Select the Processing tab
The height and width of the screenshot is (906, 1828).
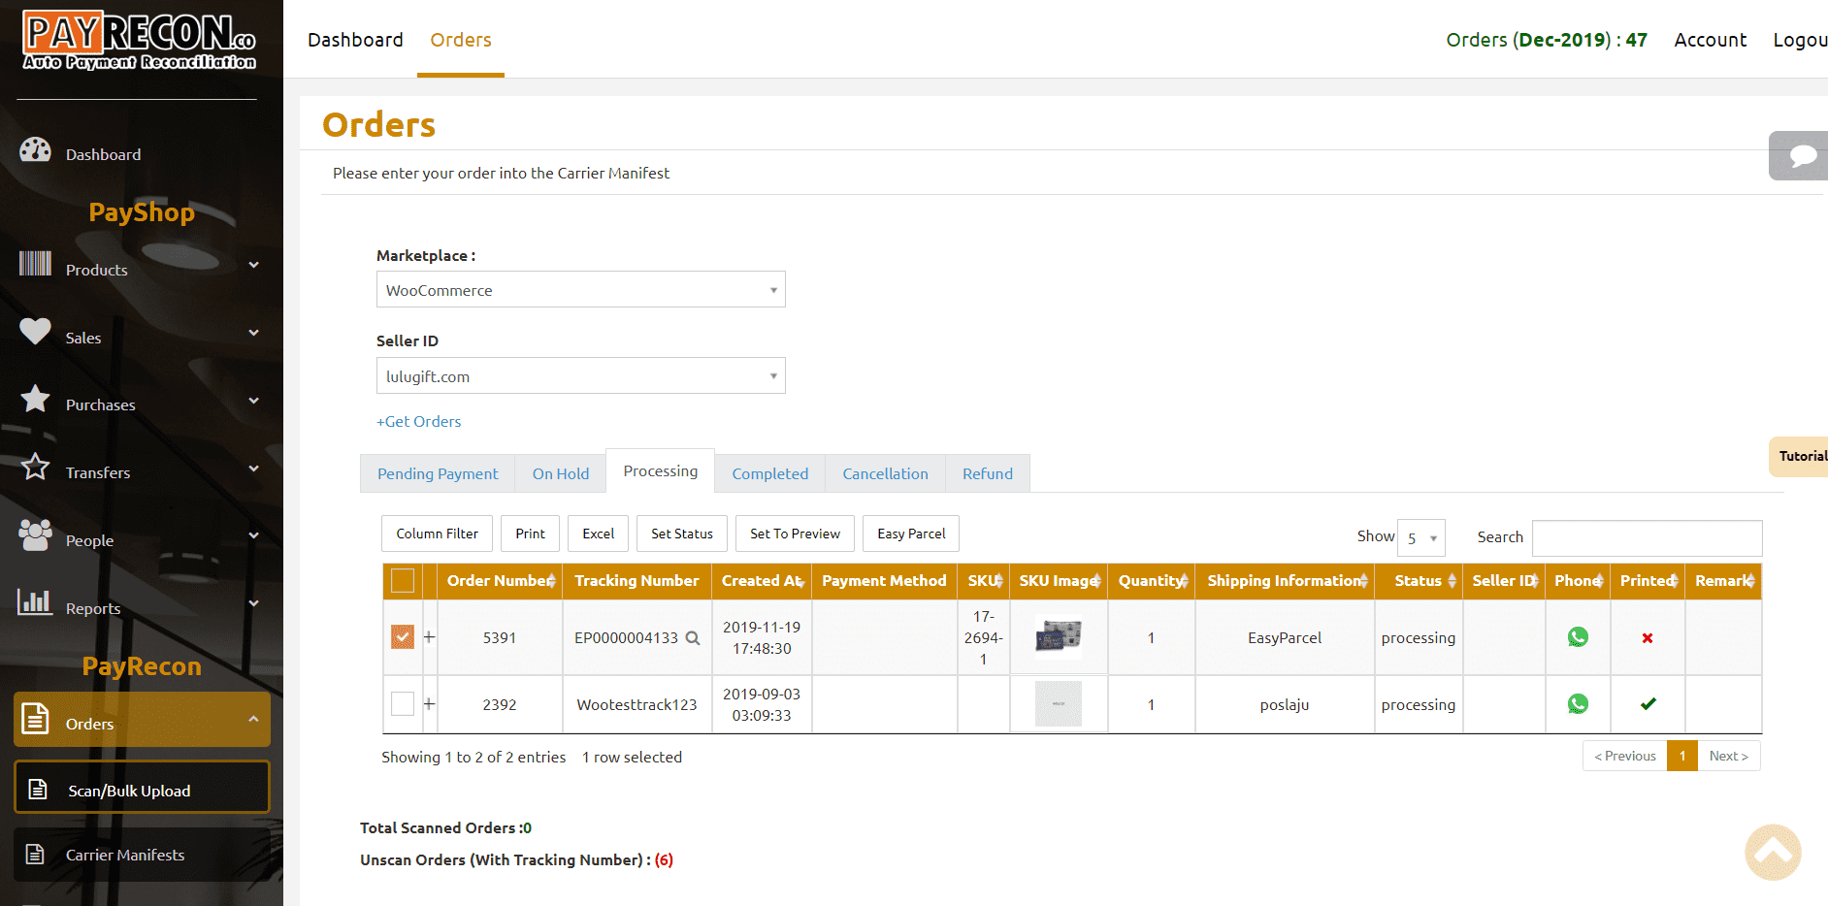(660, 470)
